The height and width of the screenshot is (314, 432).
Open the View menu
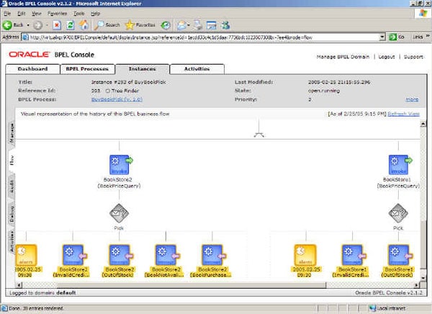[x=37, y=13]
